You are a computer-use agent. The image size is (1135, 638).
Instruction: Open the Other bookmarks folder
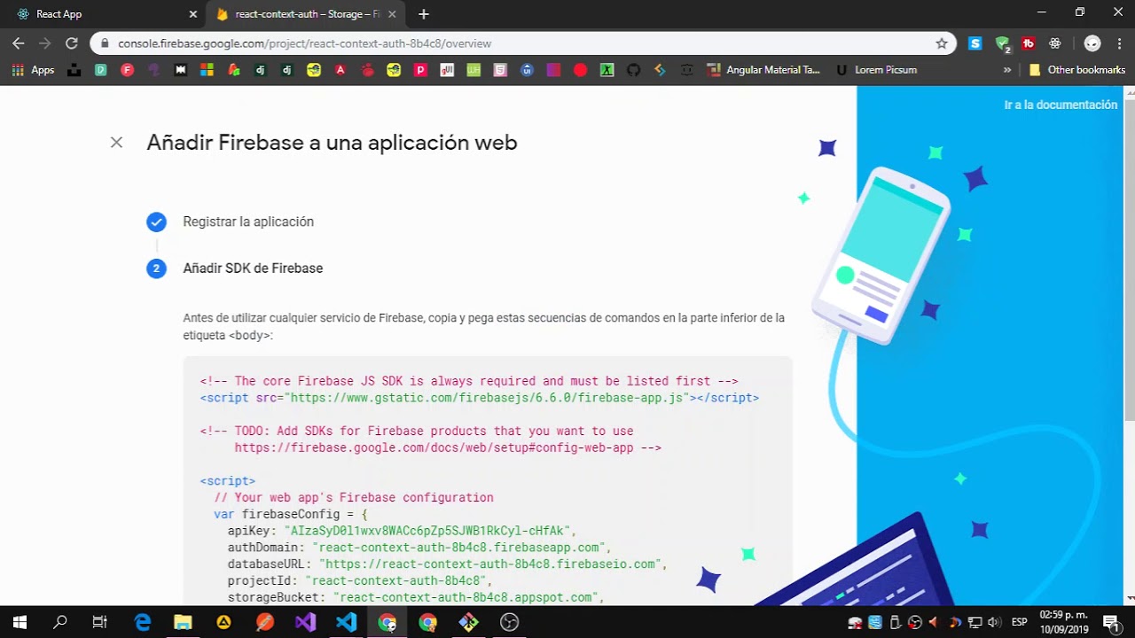[x=1077, y=70]
